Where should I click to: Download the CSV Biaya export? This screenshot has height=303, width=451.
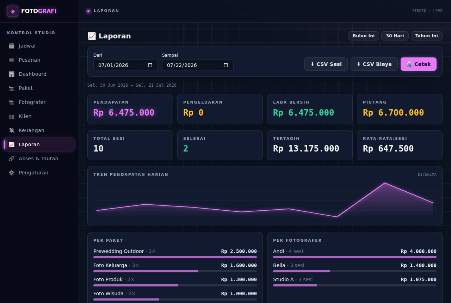374,64
